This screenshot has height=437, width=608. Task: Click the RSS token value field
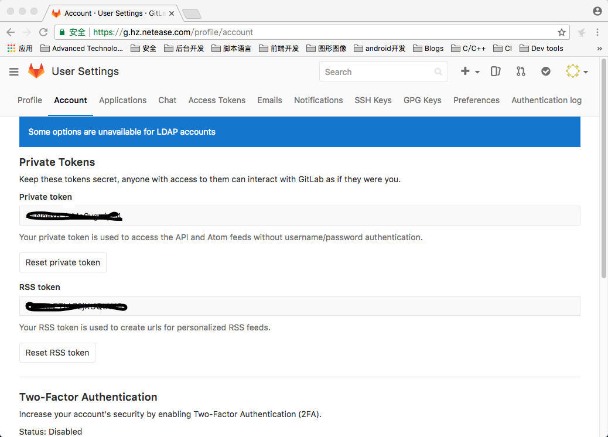pyautogui.click(x=300, y=306)
